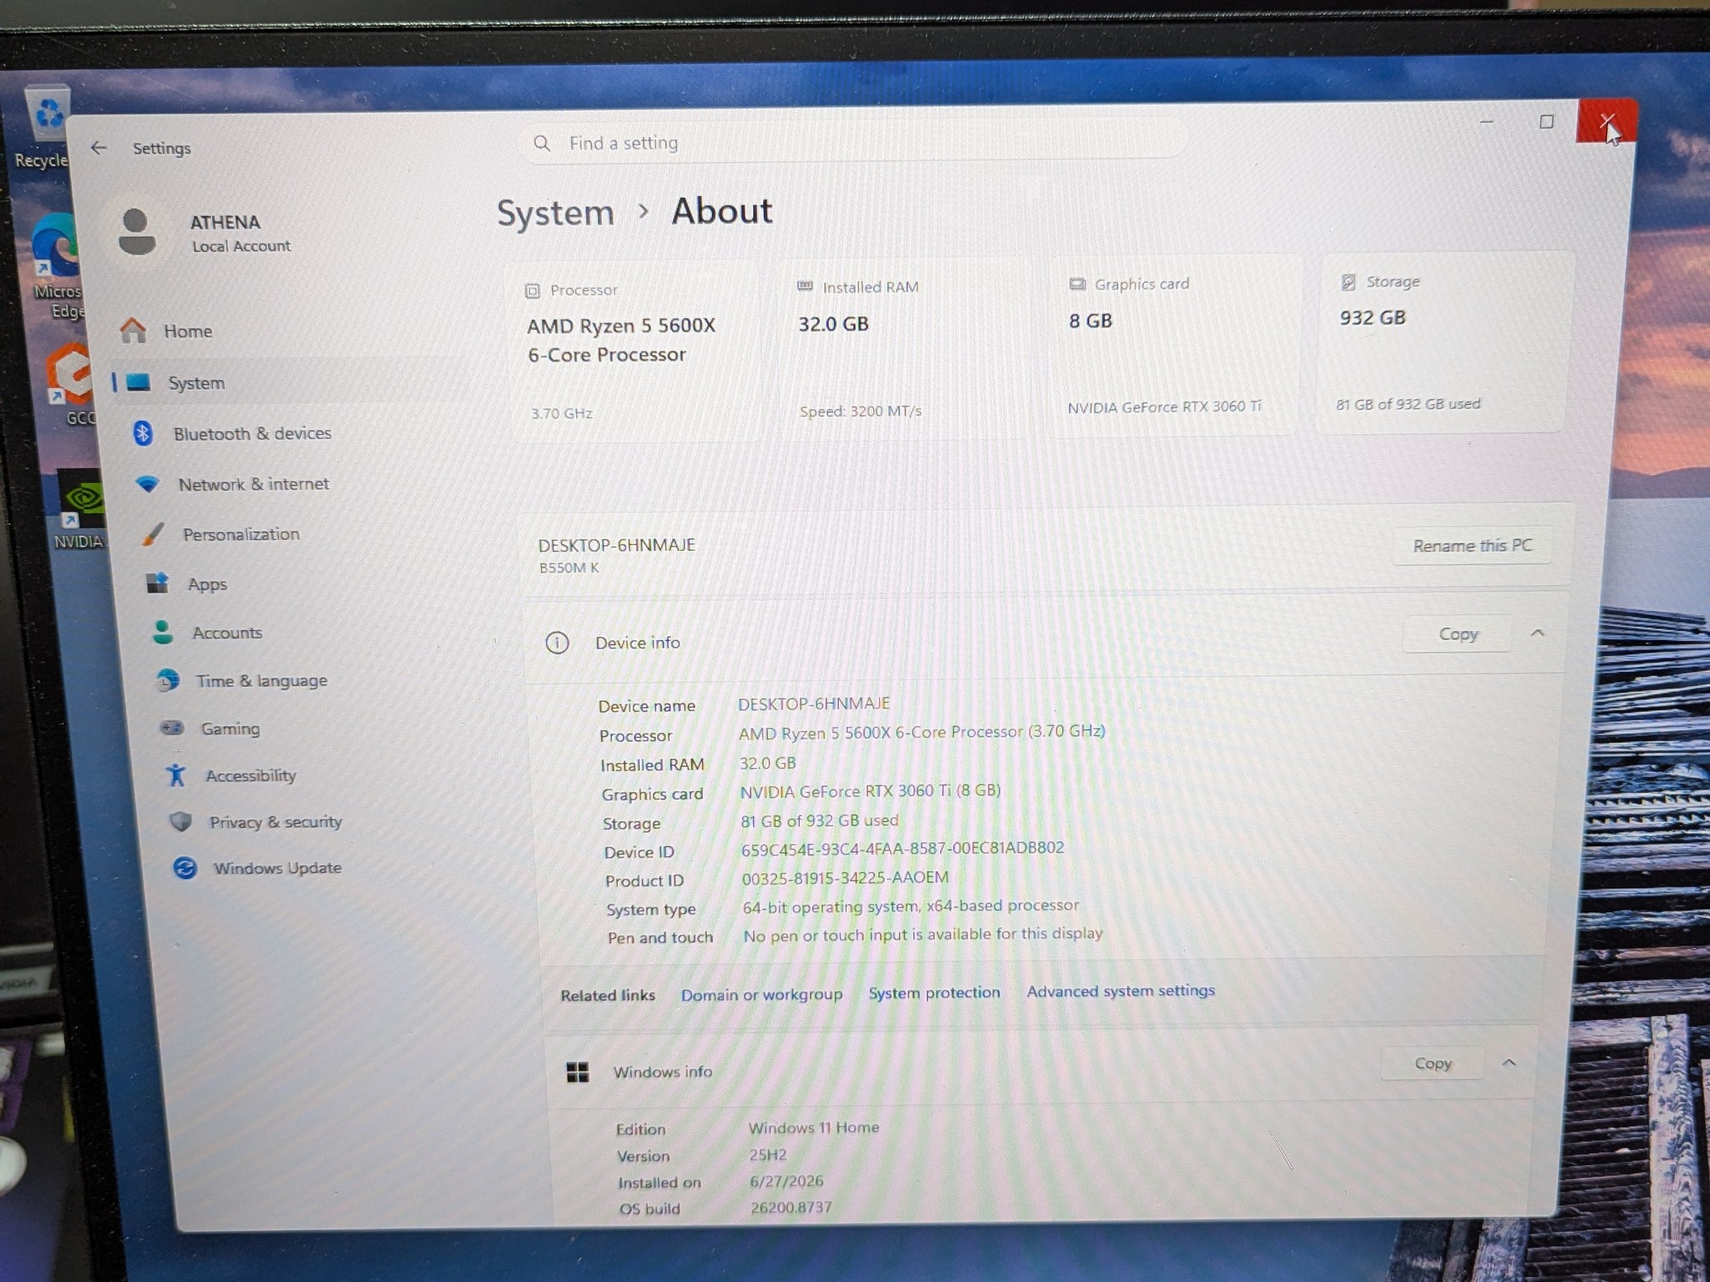Click System in the breadcrumb
Viewport: 1710px width, 1282px height.
tap(555, 213)
